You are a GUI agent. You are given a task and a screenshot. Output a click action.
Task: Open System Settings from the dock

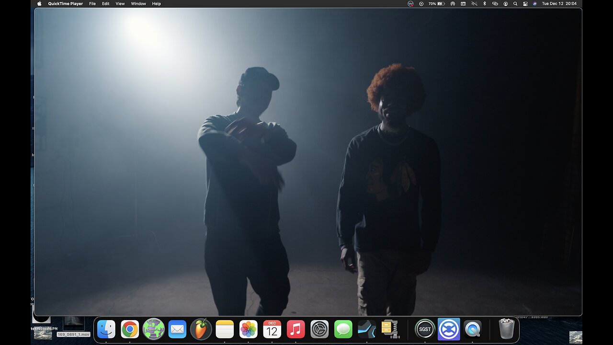point(319,329)
